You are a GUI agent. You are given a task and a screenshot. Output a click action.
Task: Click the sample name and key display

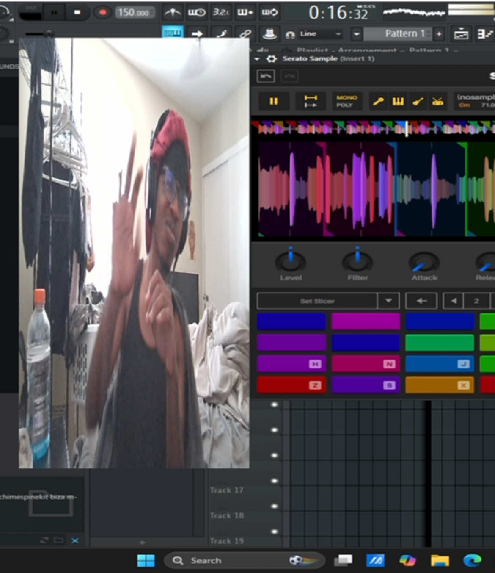[475, 101]
